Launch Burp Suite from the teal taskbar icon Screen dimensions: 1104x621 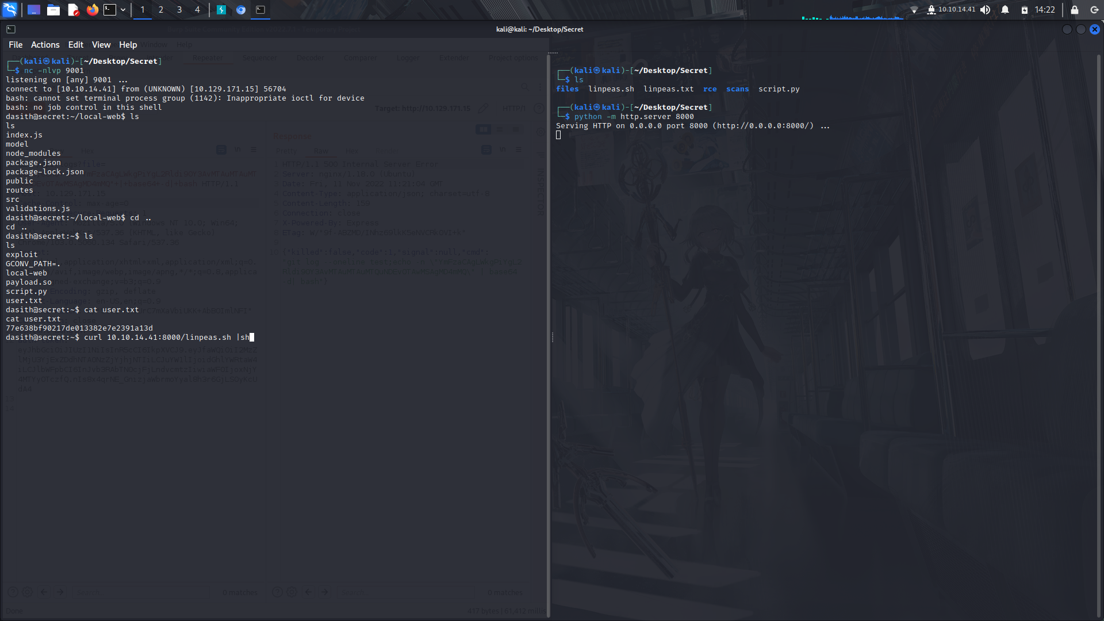pos(223,10)
